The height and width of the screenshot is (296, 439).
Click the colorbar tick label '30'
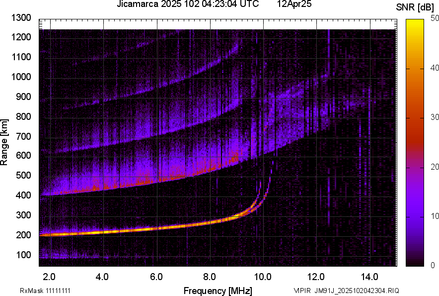pos(435,117)
